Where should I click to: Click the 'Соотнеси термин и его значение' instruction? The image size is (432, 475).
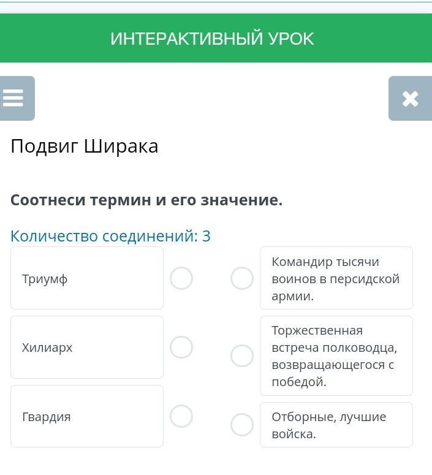point(146,200)
